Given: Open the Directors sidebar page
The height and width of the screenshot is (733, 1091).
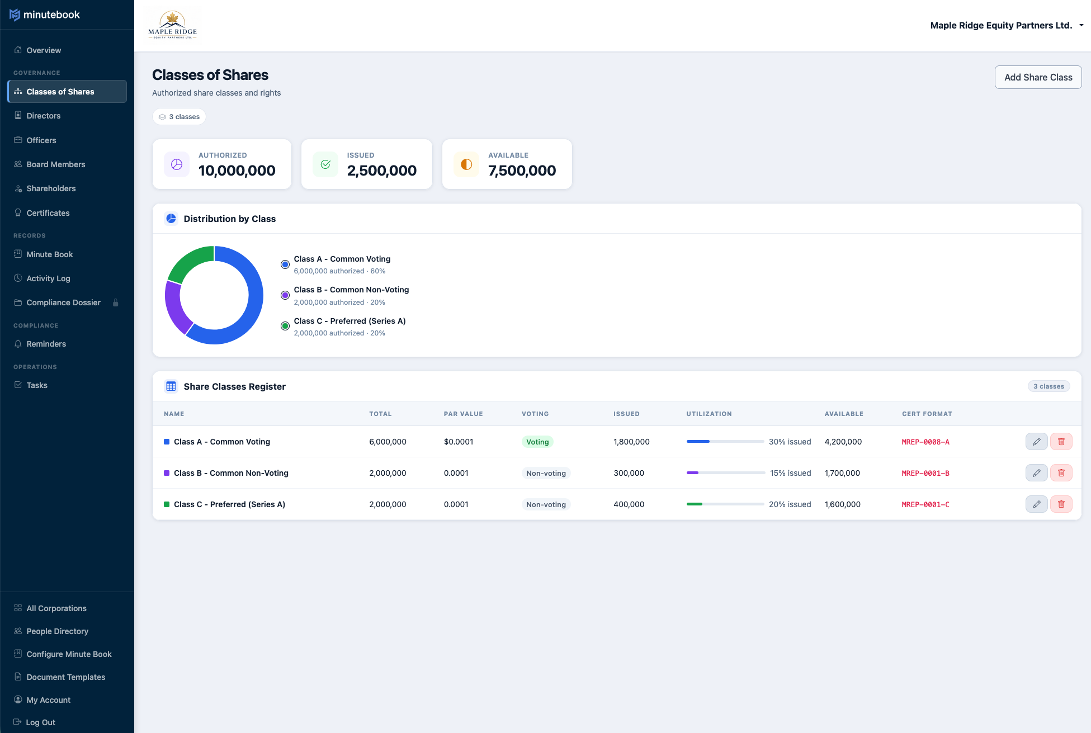Looking at the screenshot, I should click(44, 116).
